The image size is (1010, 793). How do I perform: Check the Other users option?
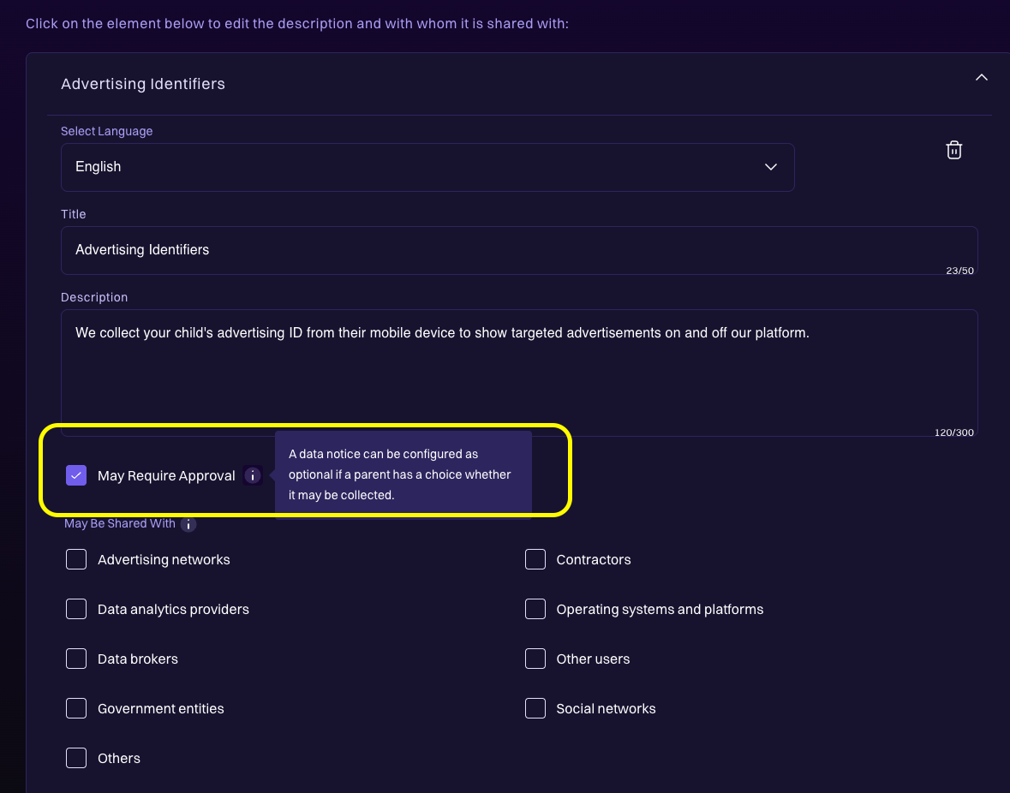pos(535,659)
